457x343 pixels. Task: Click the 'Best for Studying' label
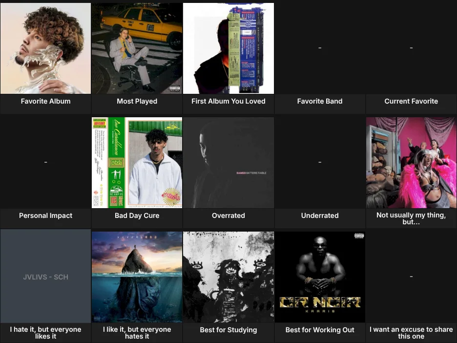tap(228, 330)
